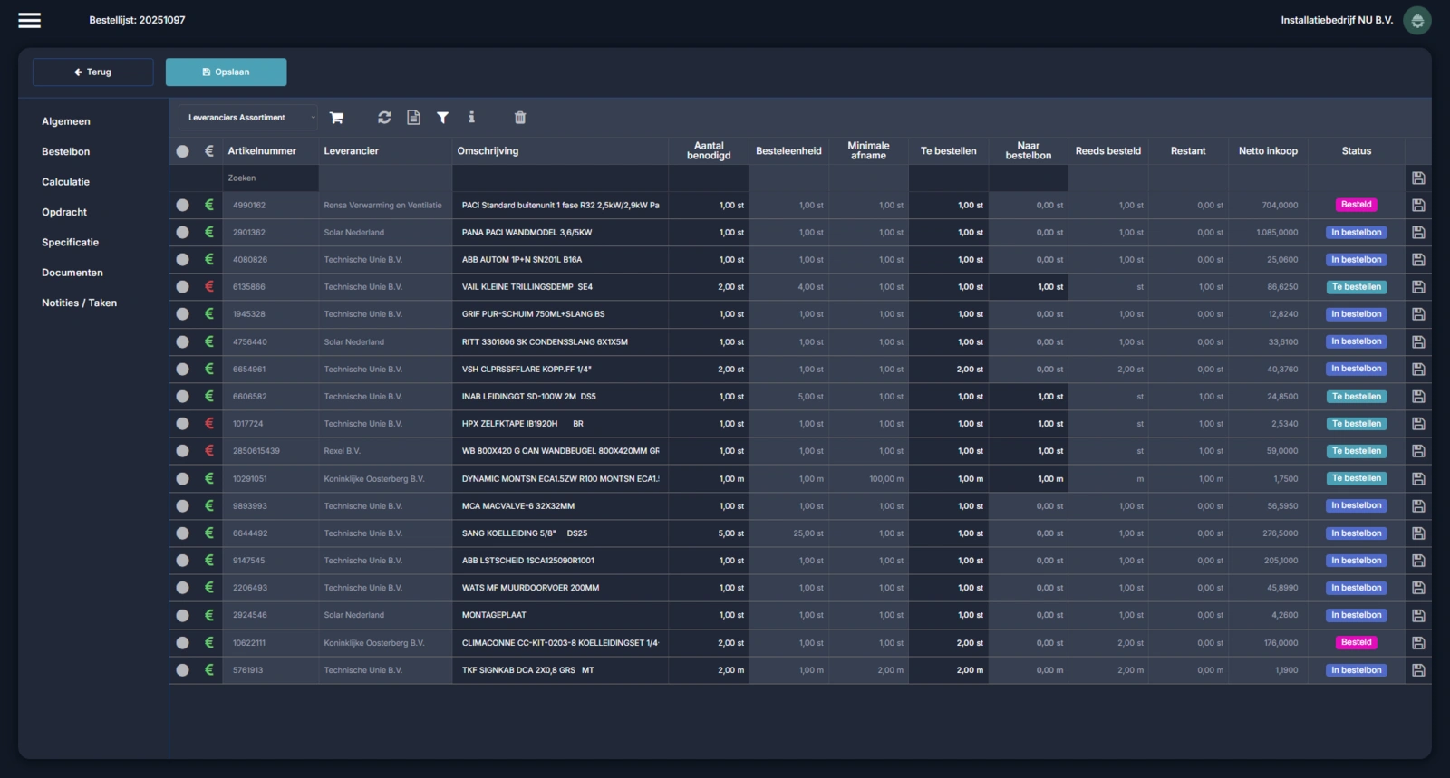1450x778 pixels.
Task: Show the Documenten section
Action: coord(72,273)
